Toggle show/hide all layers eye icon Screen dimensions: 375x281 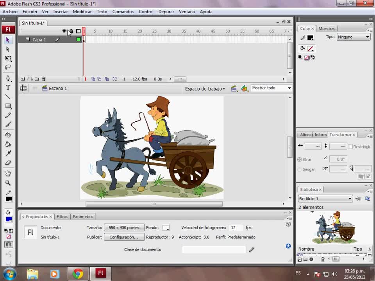pyautogui.click(x=64, y=31)
